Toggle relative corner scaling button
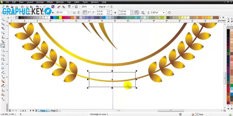Screen dimensions: 233x116 [136, 12]
